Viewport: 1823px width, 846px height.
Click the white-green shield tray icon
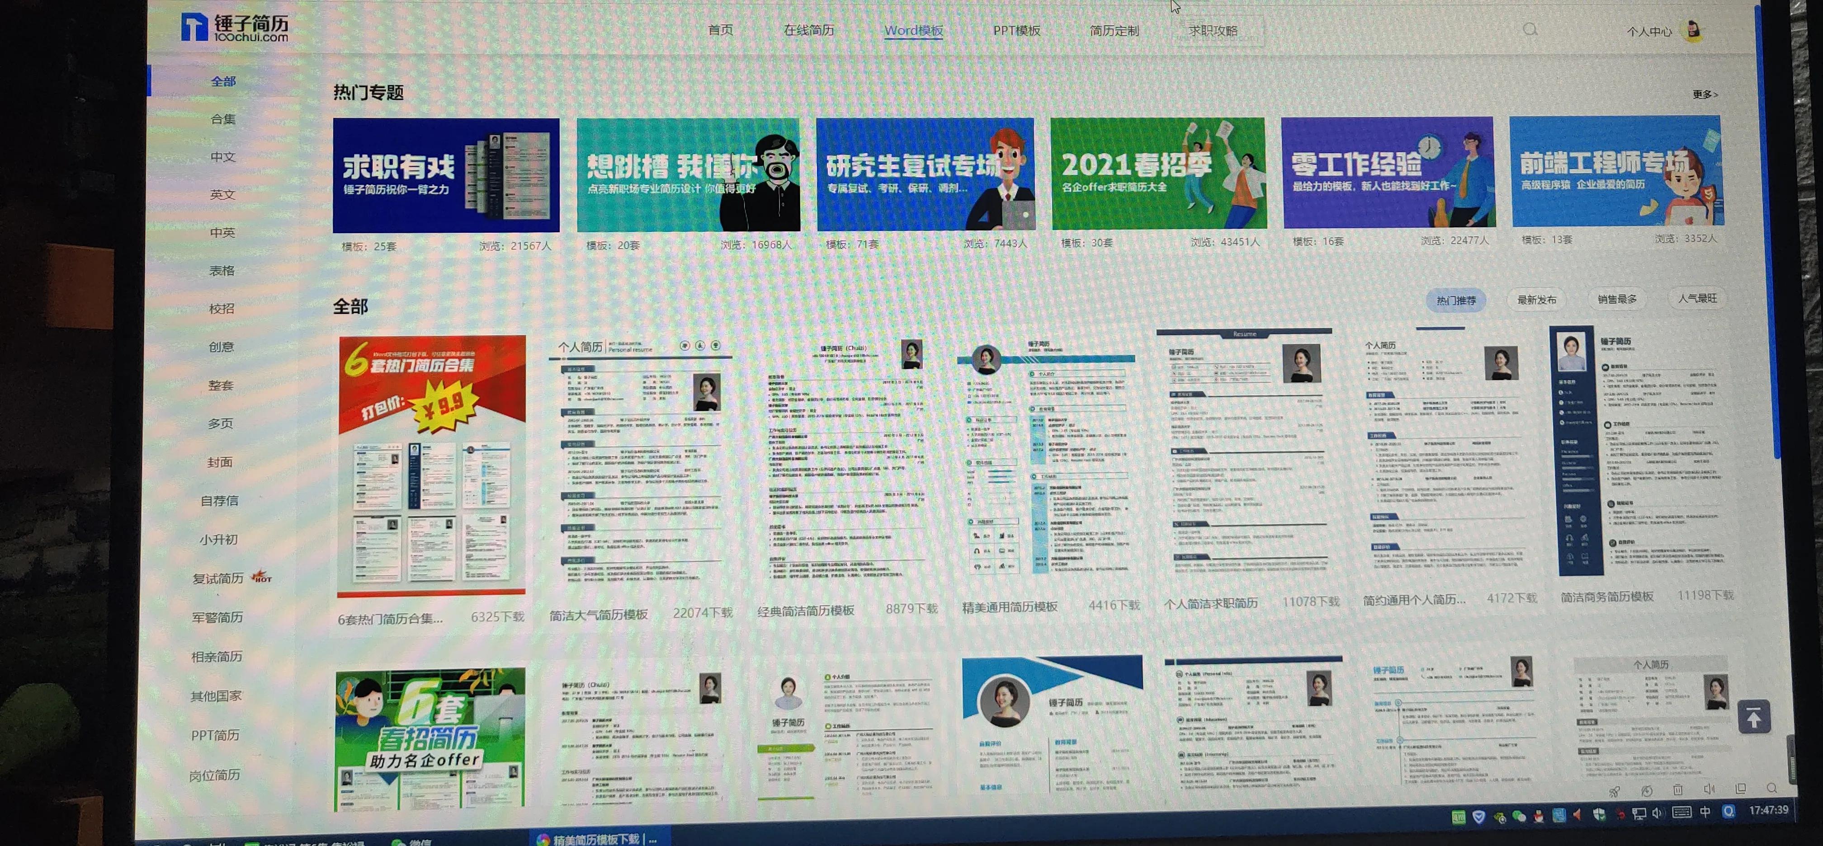(1599, 814)
